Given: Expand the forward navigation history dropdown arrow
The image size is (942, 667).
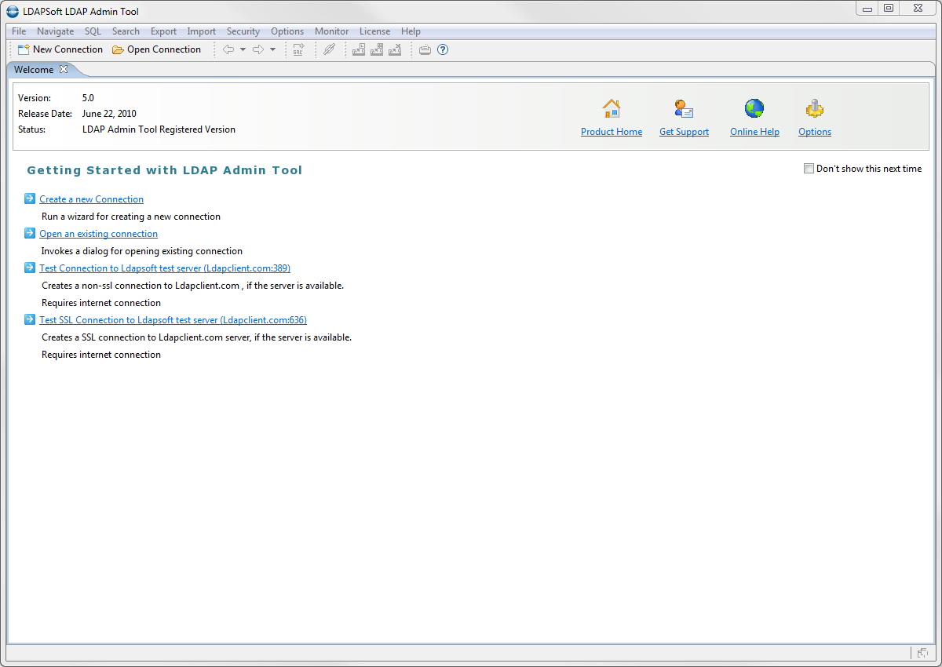Looking at the screenshot, I should point(272,49).
